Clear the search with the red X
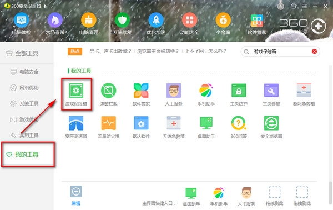This screenshot has height=210, width=333. [314, 52]
